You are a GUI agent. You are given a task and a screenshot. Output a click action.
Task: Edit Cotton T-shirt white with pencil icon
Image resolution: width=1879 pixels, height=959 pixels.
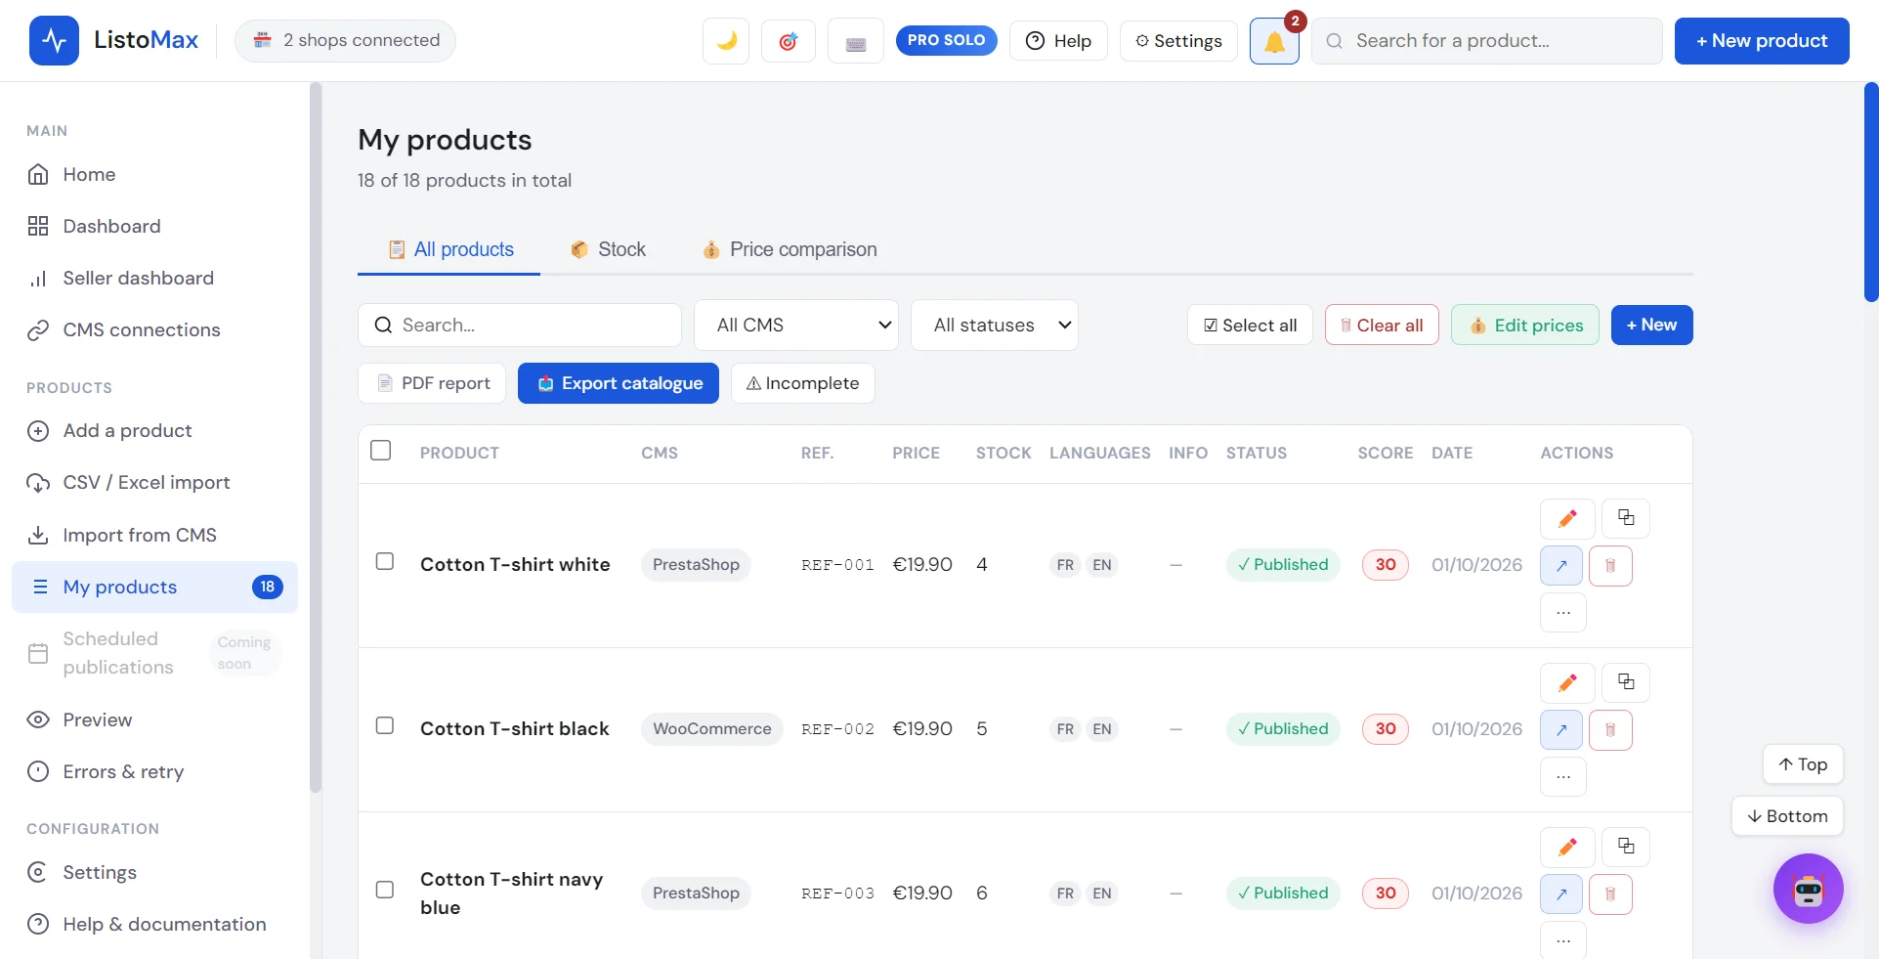pyautogui.click(x=1567, y=518)
